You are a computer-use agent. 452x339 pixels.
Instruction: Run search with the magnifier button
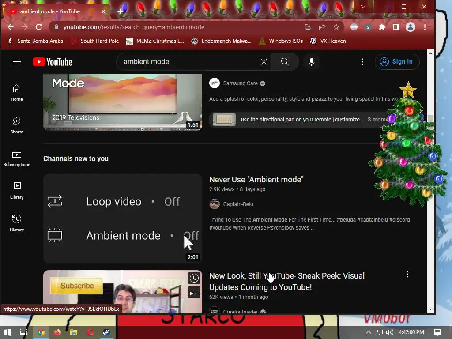point(285,62)
